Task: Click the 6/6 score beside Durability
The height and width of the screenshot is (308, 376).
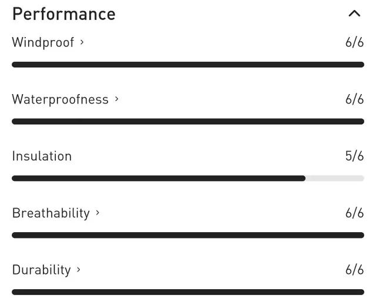Action: pos(354,270)
